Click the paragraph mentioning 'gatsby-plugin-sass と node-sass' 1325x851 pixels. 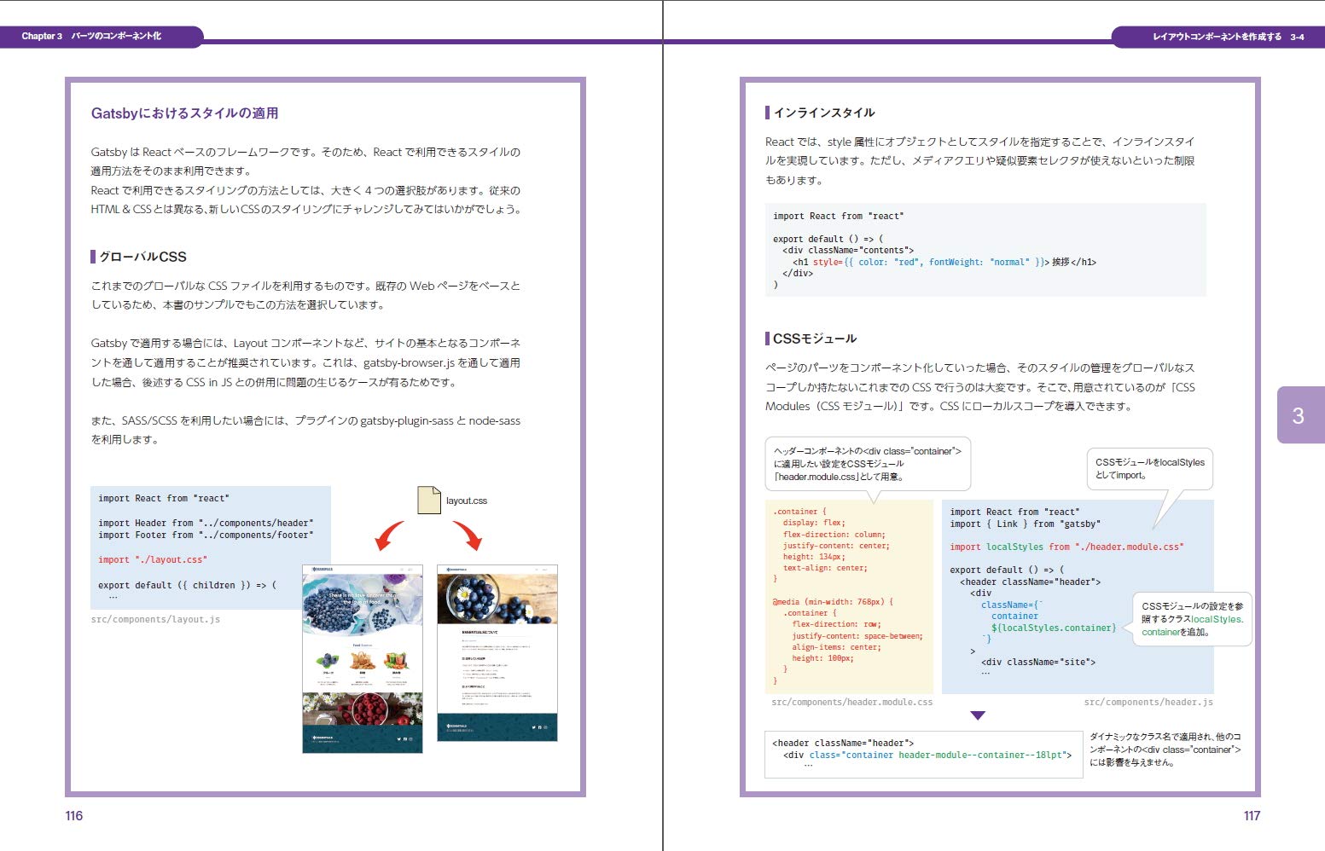click(x=305, y=430)
